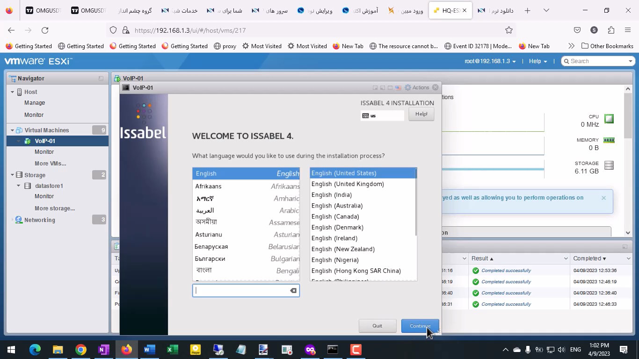Click More VMs... in Navigator
This screenshot has width=639, height=359.
[x=50, y=164]
